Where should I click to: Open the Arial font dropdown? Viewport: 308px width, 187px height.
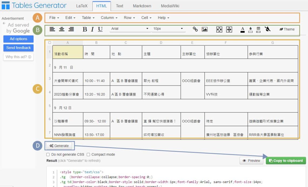130,29
